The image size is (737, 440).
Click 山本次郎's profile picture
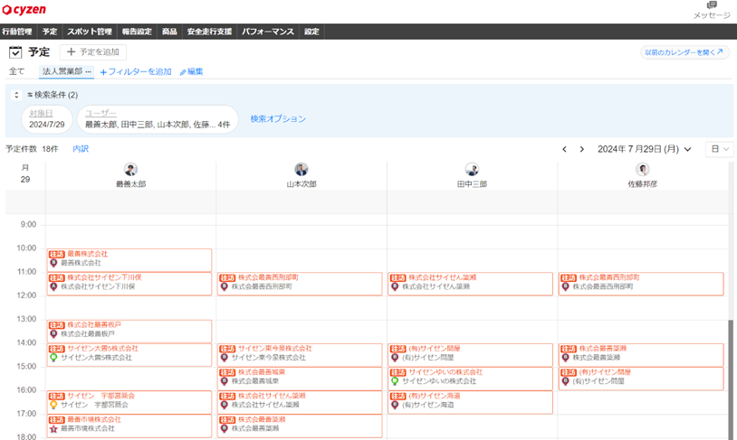point(301,170)
